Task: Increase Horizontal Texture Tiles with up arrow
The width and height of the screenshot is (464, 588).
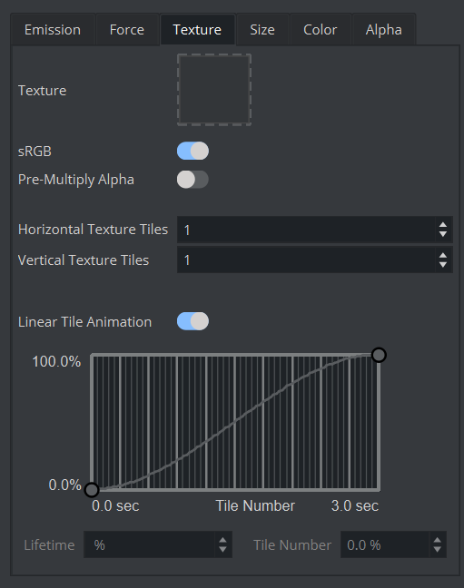Action: click(x=443, y=225)
